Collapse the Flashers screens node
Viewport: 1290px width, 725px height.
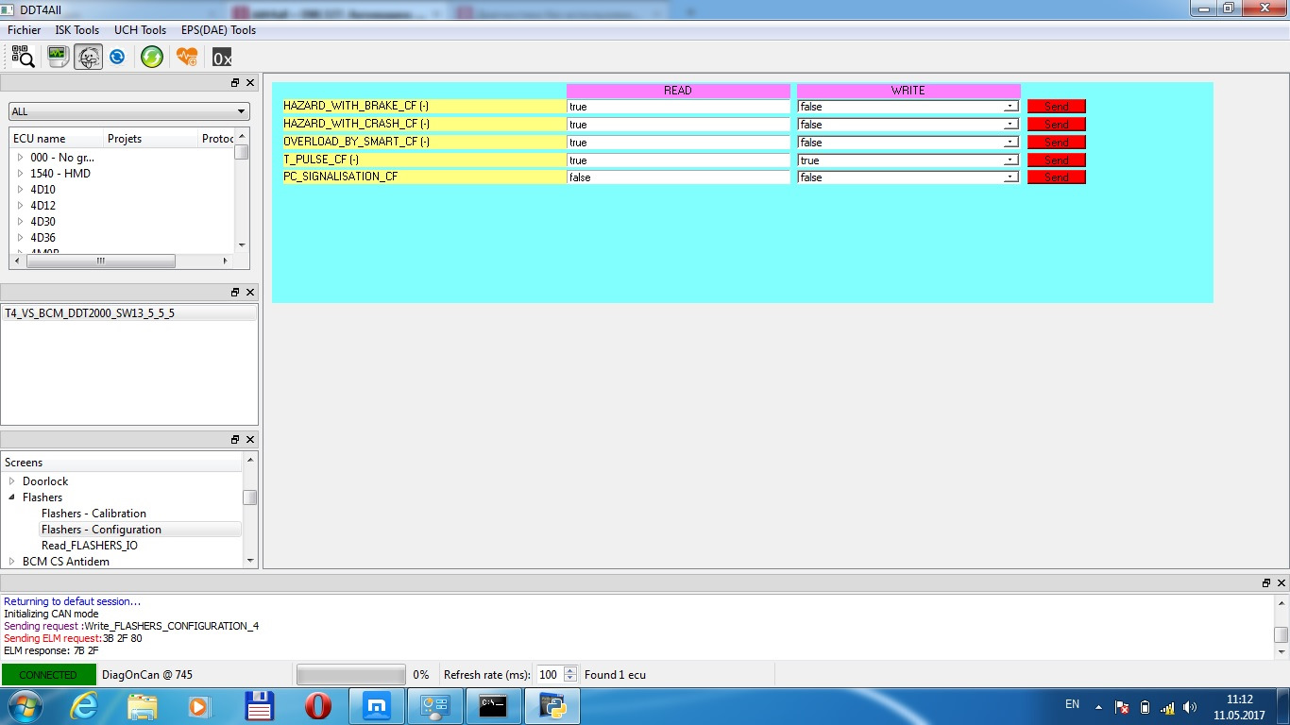click(x=12, y=497)
